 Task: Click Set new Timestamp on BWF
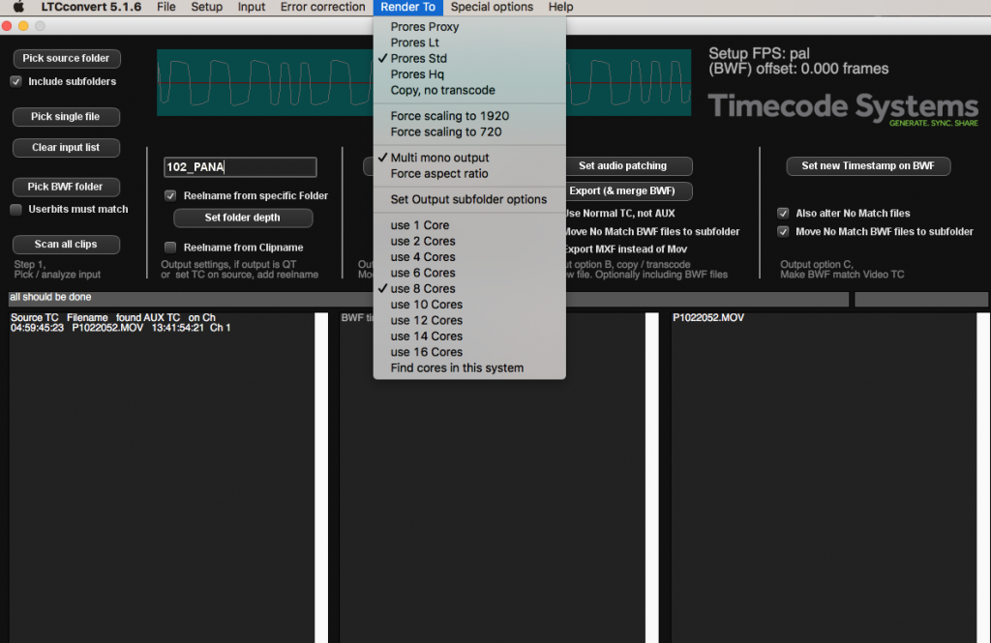click(x=867, y=165)
